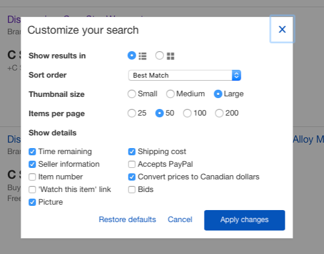Check the Bids checkbox
The width and height of the screenshot is (324, 254).
[132, 190]
